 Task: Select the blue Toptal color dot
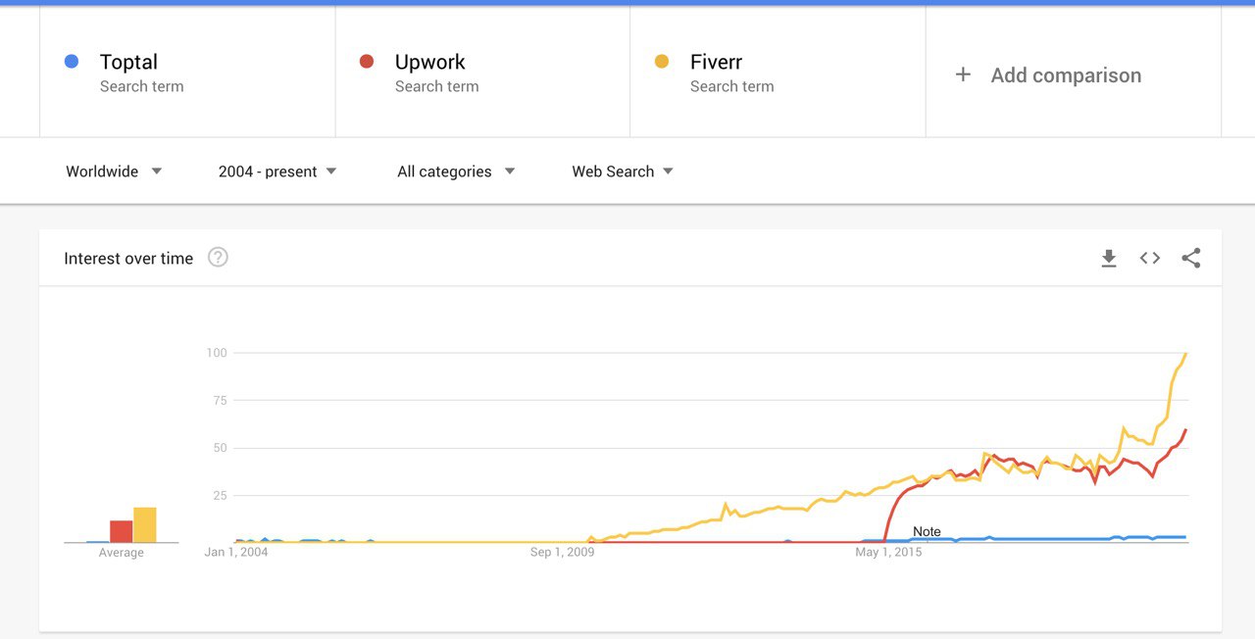pos(71,62)
